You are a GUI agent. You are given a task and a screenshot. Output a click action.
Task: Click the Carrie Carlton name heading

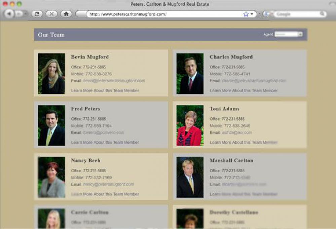point(90,212)
